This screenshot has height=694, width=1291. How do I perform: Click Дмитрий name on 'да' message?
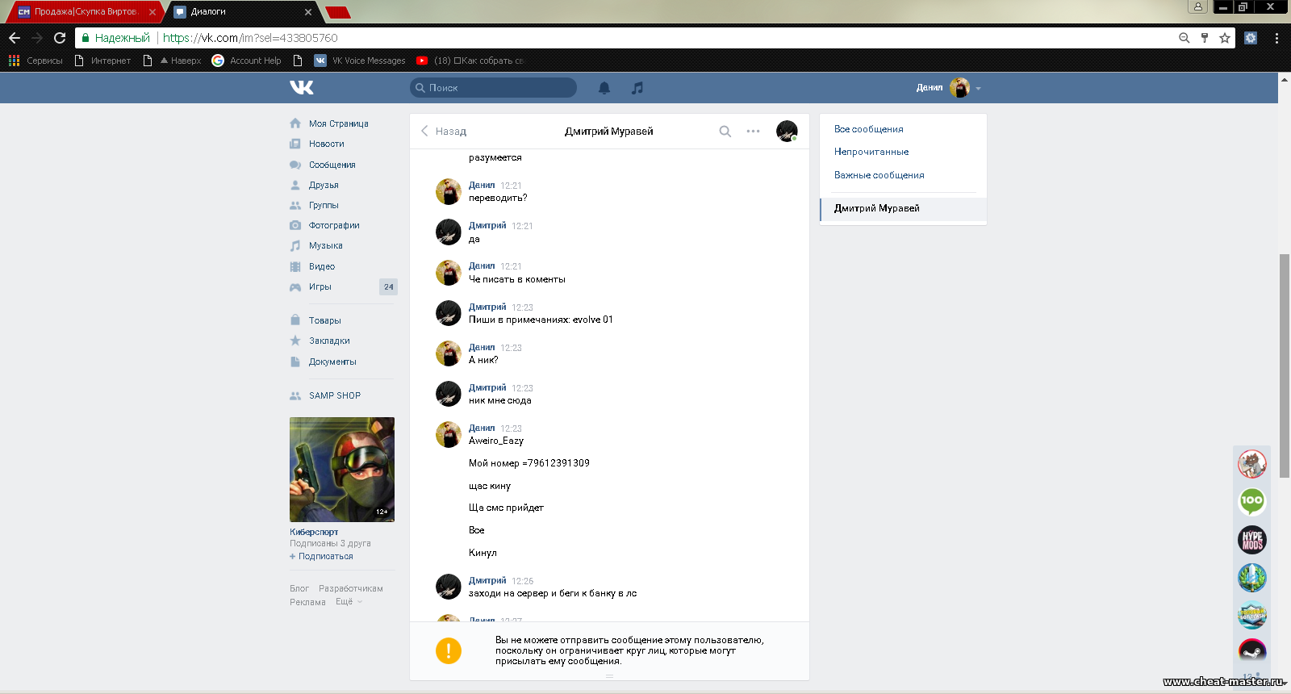click(x=487, y=225)
